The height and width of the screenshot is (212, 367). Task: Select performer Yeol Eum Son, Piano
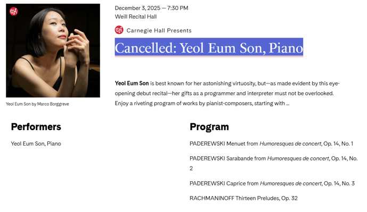tap(36, 143)
